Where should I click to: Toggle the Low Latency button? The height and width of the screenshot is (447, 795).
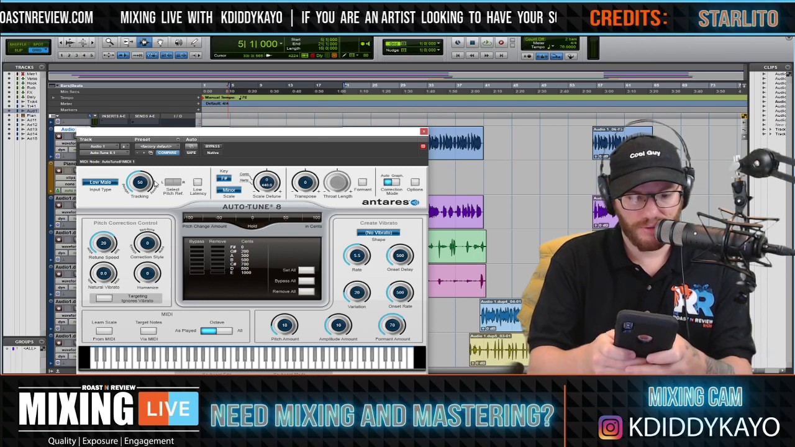coord(198,182)
